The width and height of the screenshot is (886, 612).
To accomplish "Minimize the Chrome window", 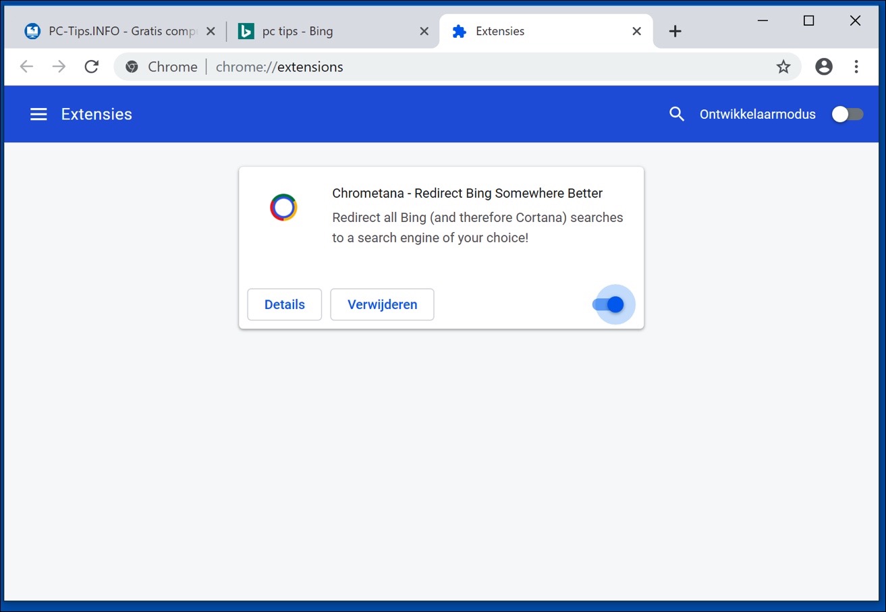I will coord(763,21).
